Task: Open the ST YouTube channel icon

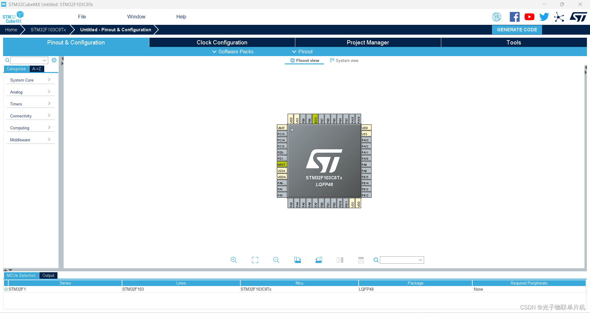Action: pos(529,17)
